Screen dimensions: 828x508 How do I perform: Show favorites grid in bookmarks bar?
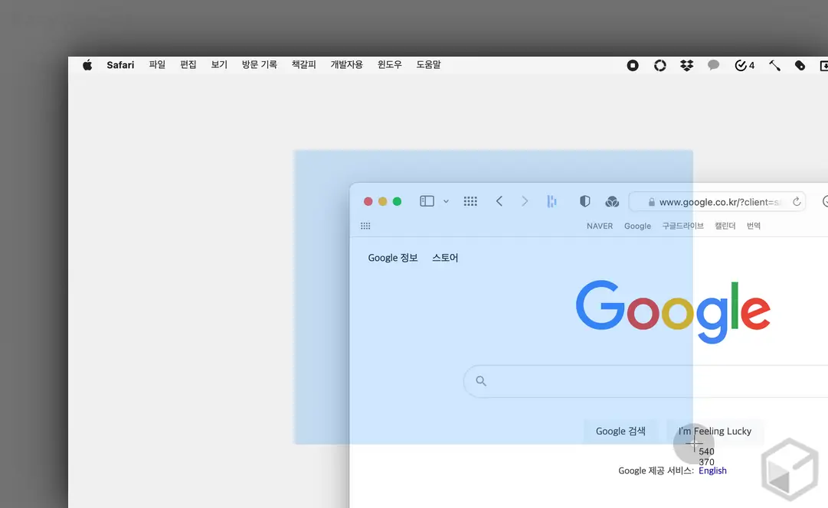point(365,226)
